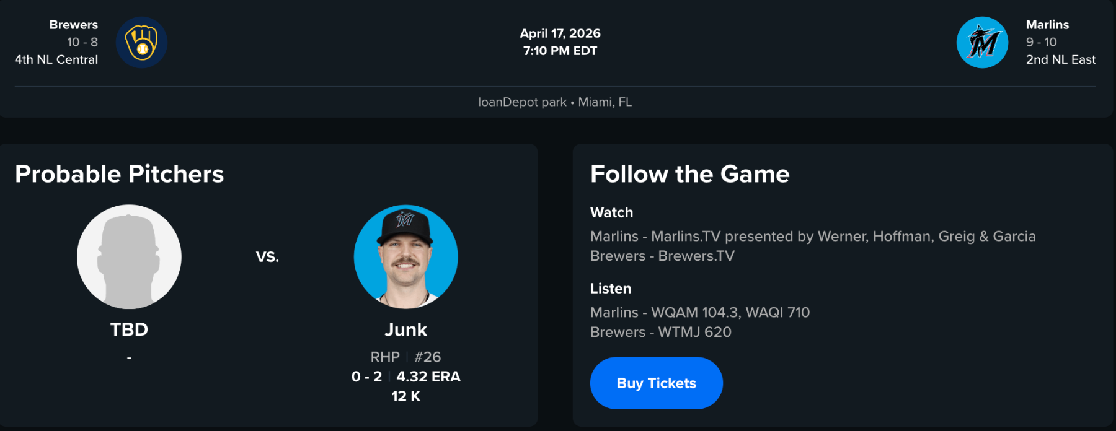Screen dimensions: 1116x431
Task: Select the pitcher name Junk
Action: pos(405,329)
